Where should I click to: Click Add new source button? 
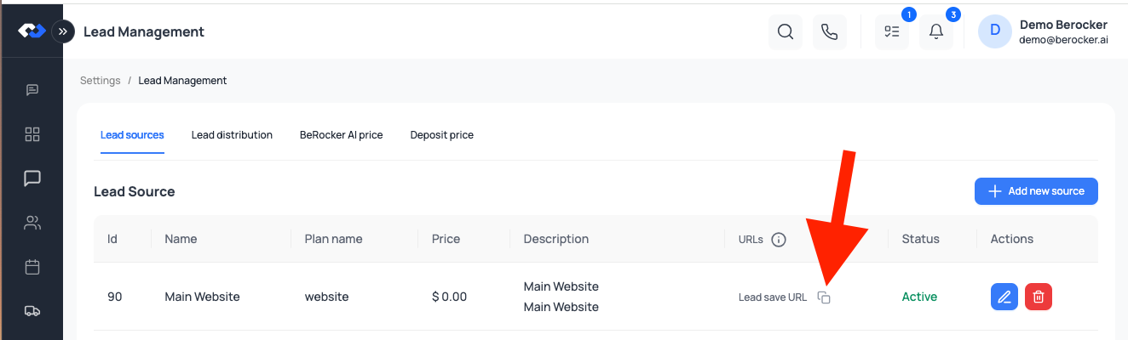(1036, 191)
